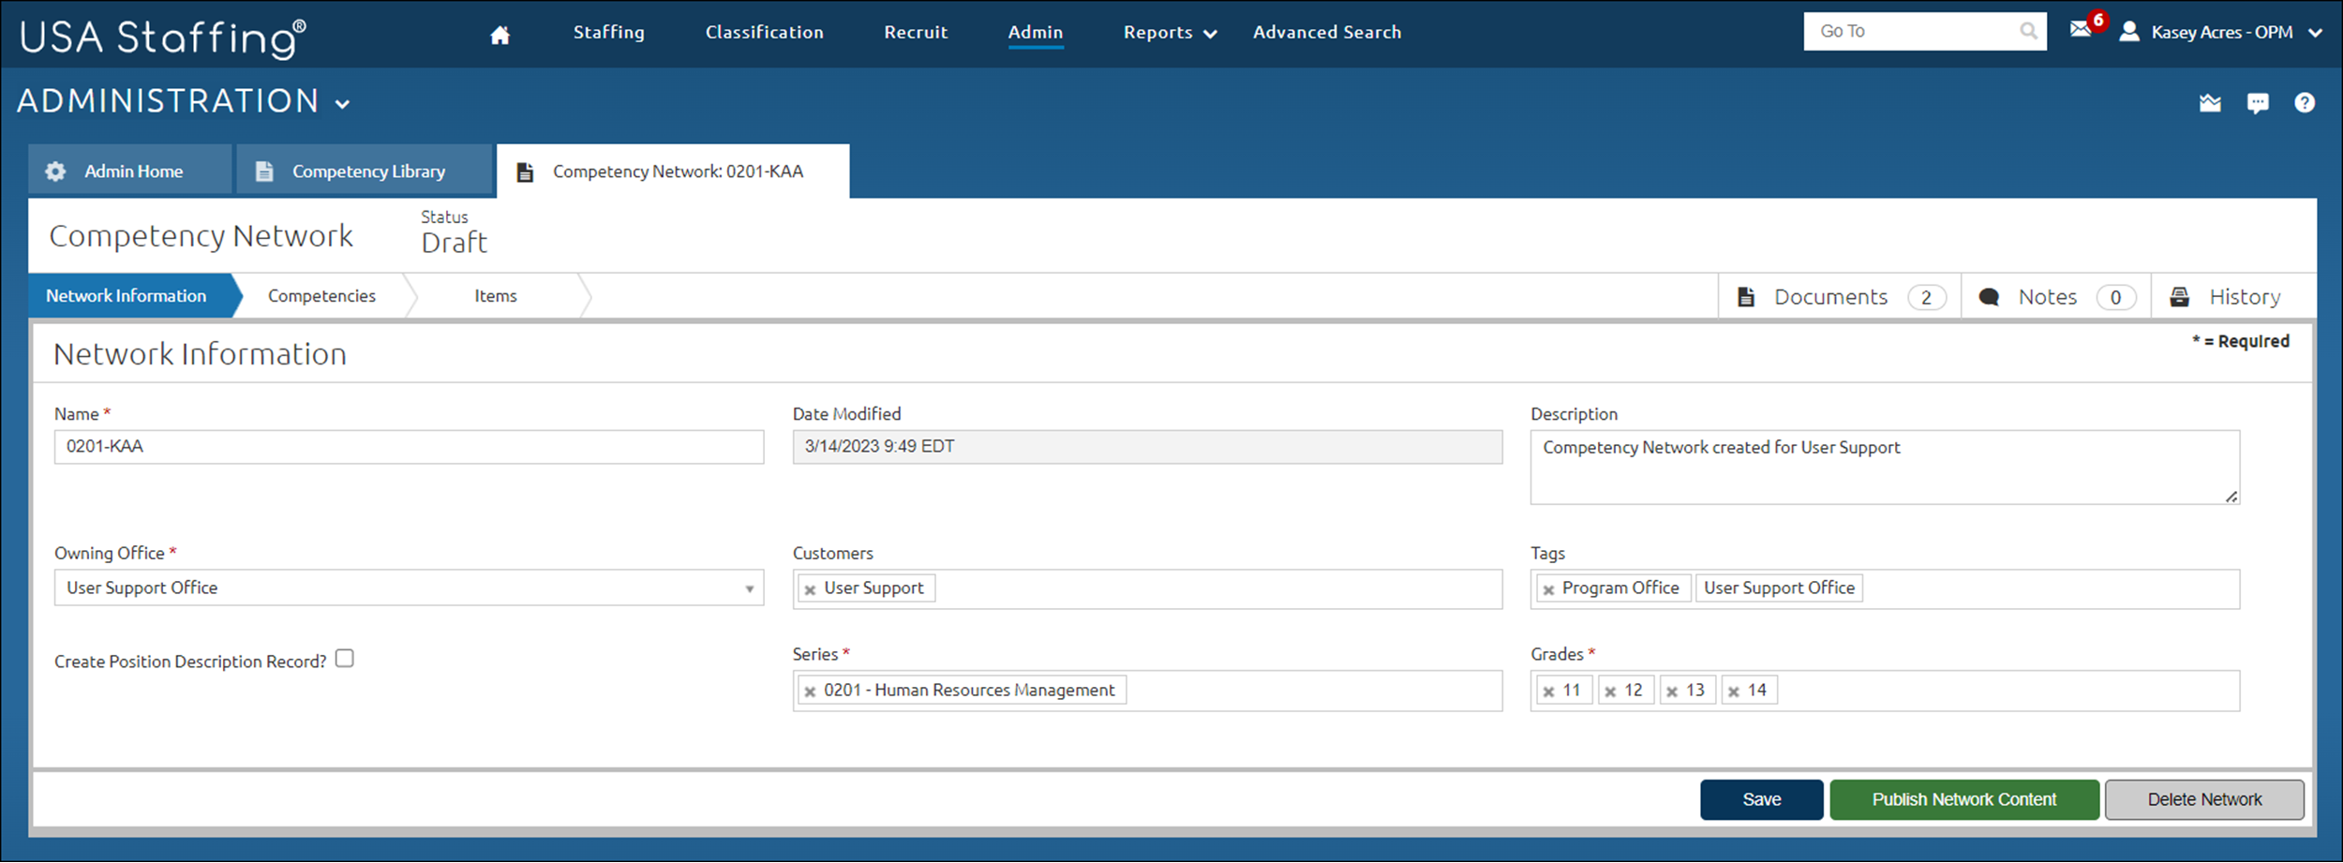The image size is (2343, 863).
Task: Remove grade 11 from Grades
Action: pos(1548,692)
